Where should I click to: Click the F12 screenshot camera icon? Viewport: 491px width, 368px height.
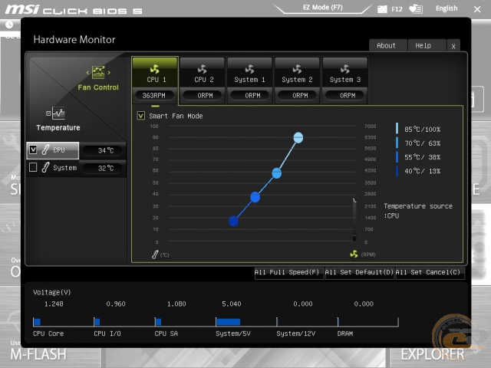pyautogui.click(x=382, y=9)
